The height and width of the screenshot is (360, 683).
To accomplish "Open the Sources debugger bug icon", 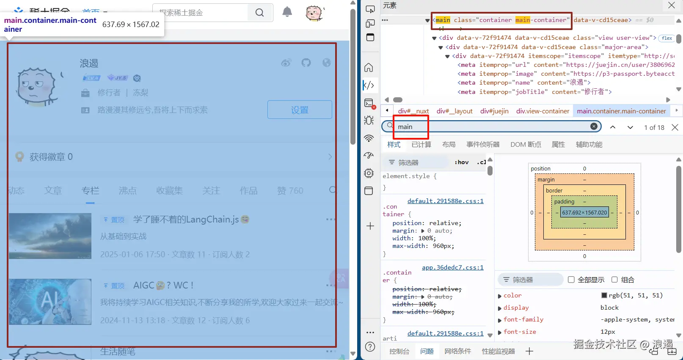I will click(369, 120).
